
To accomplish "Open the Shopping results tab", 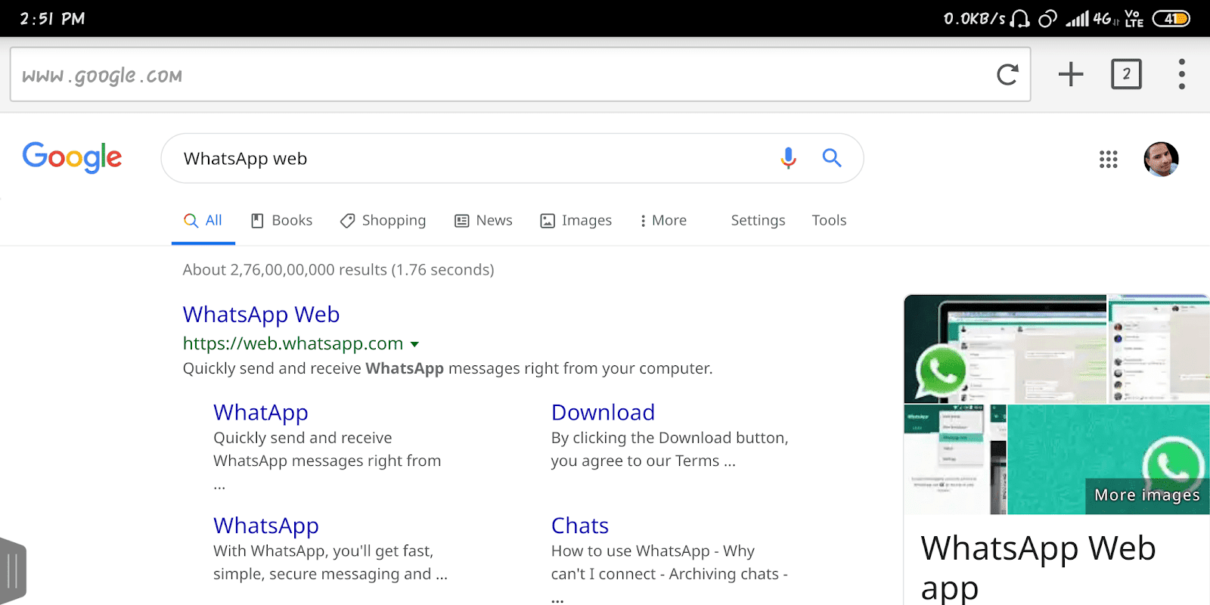I will 383,220.
